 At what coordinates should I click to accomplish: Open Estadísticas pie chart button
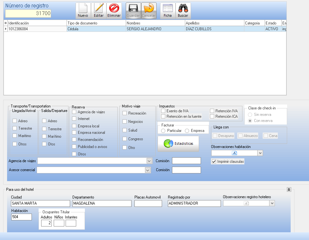click(178, 143)
